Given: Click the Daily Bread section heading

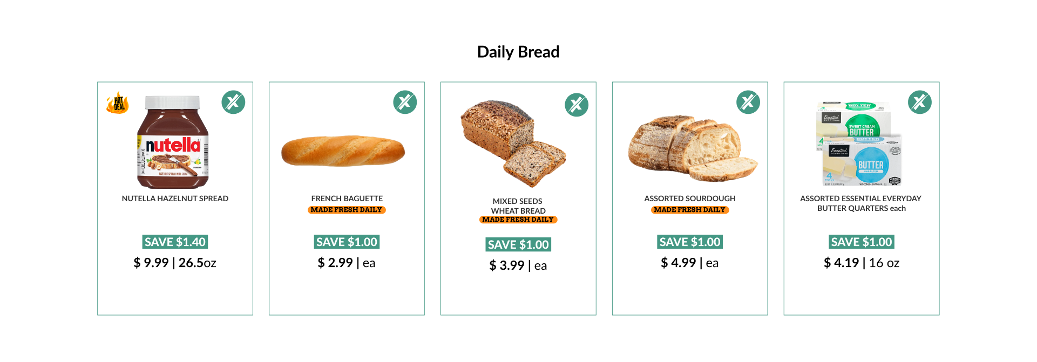Looking at the screenshot, I should [x=518, y=52].
